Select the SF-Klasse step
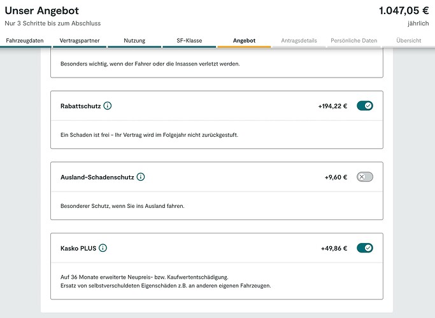435x318 pixels. (x=189, y=41)
